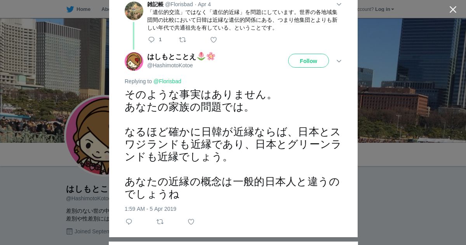Viewport: 466px width, 245px height.
Task: Retweet the @Florisbad tweet
Action: click(x=183, y=40)
